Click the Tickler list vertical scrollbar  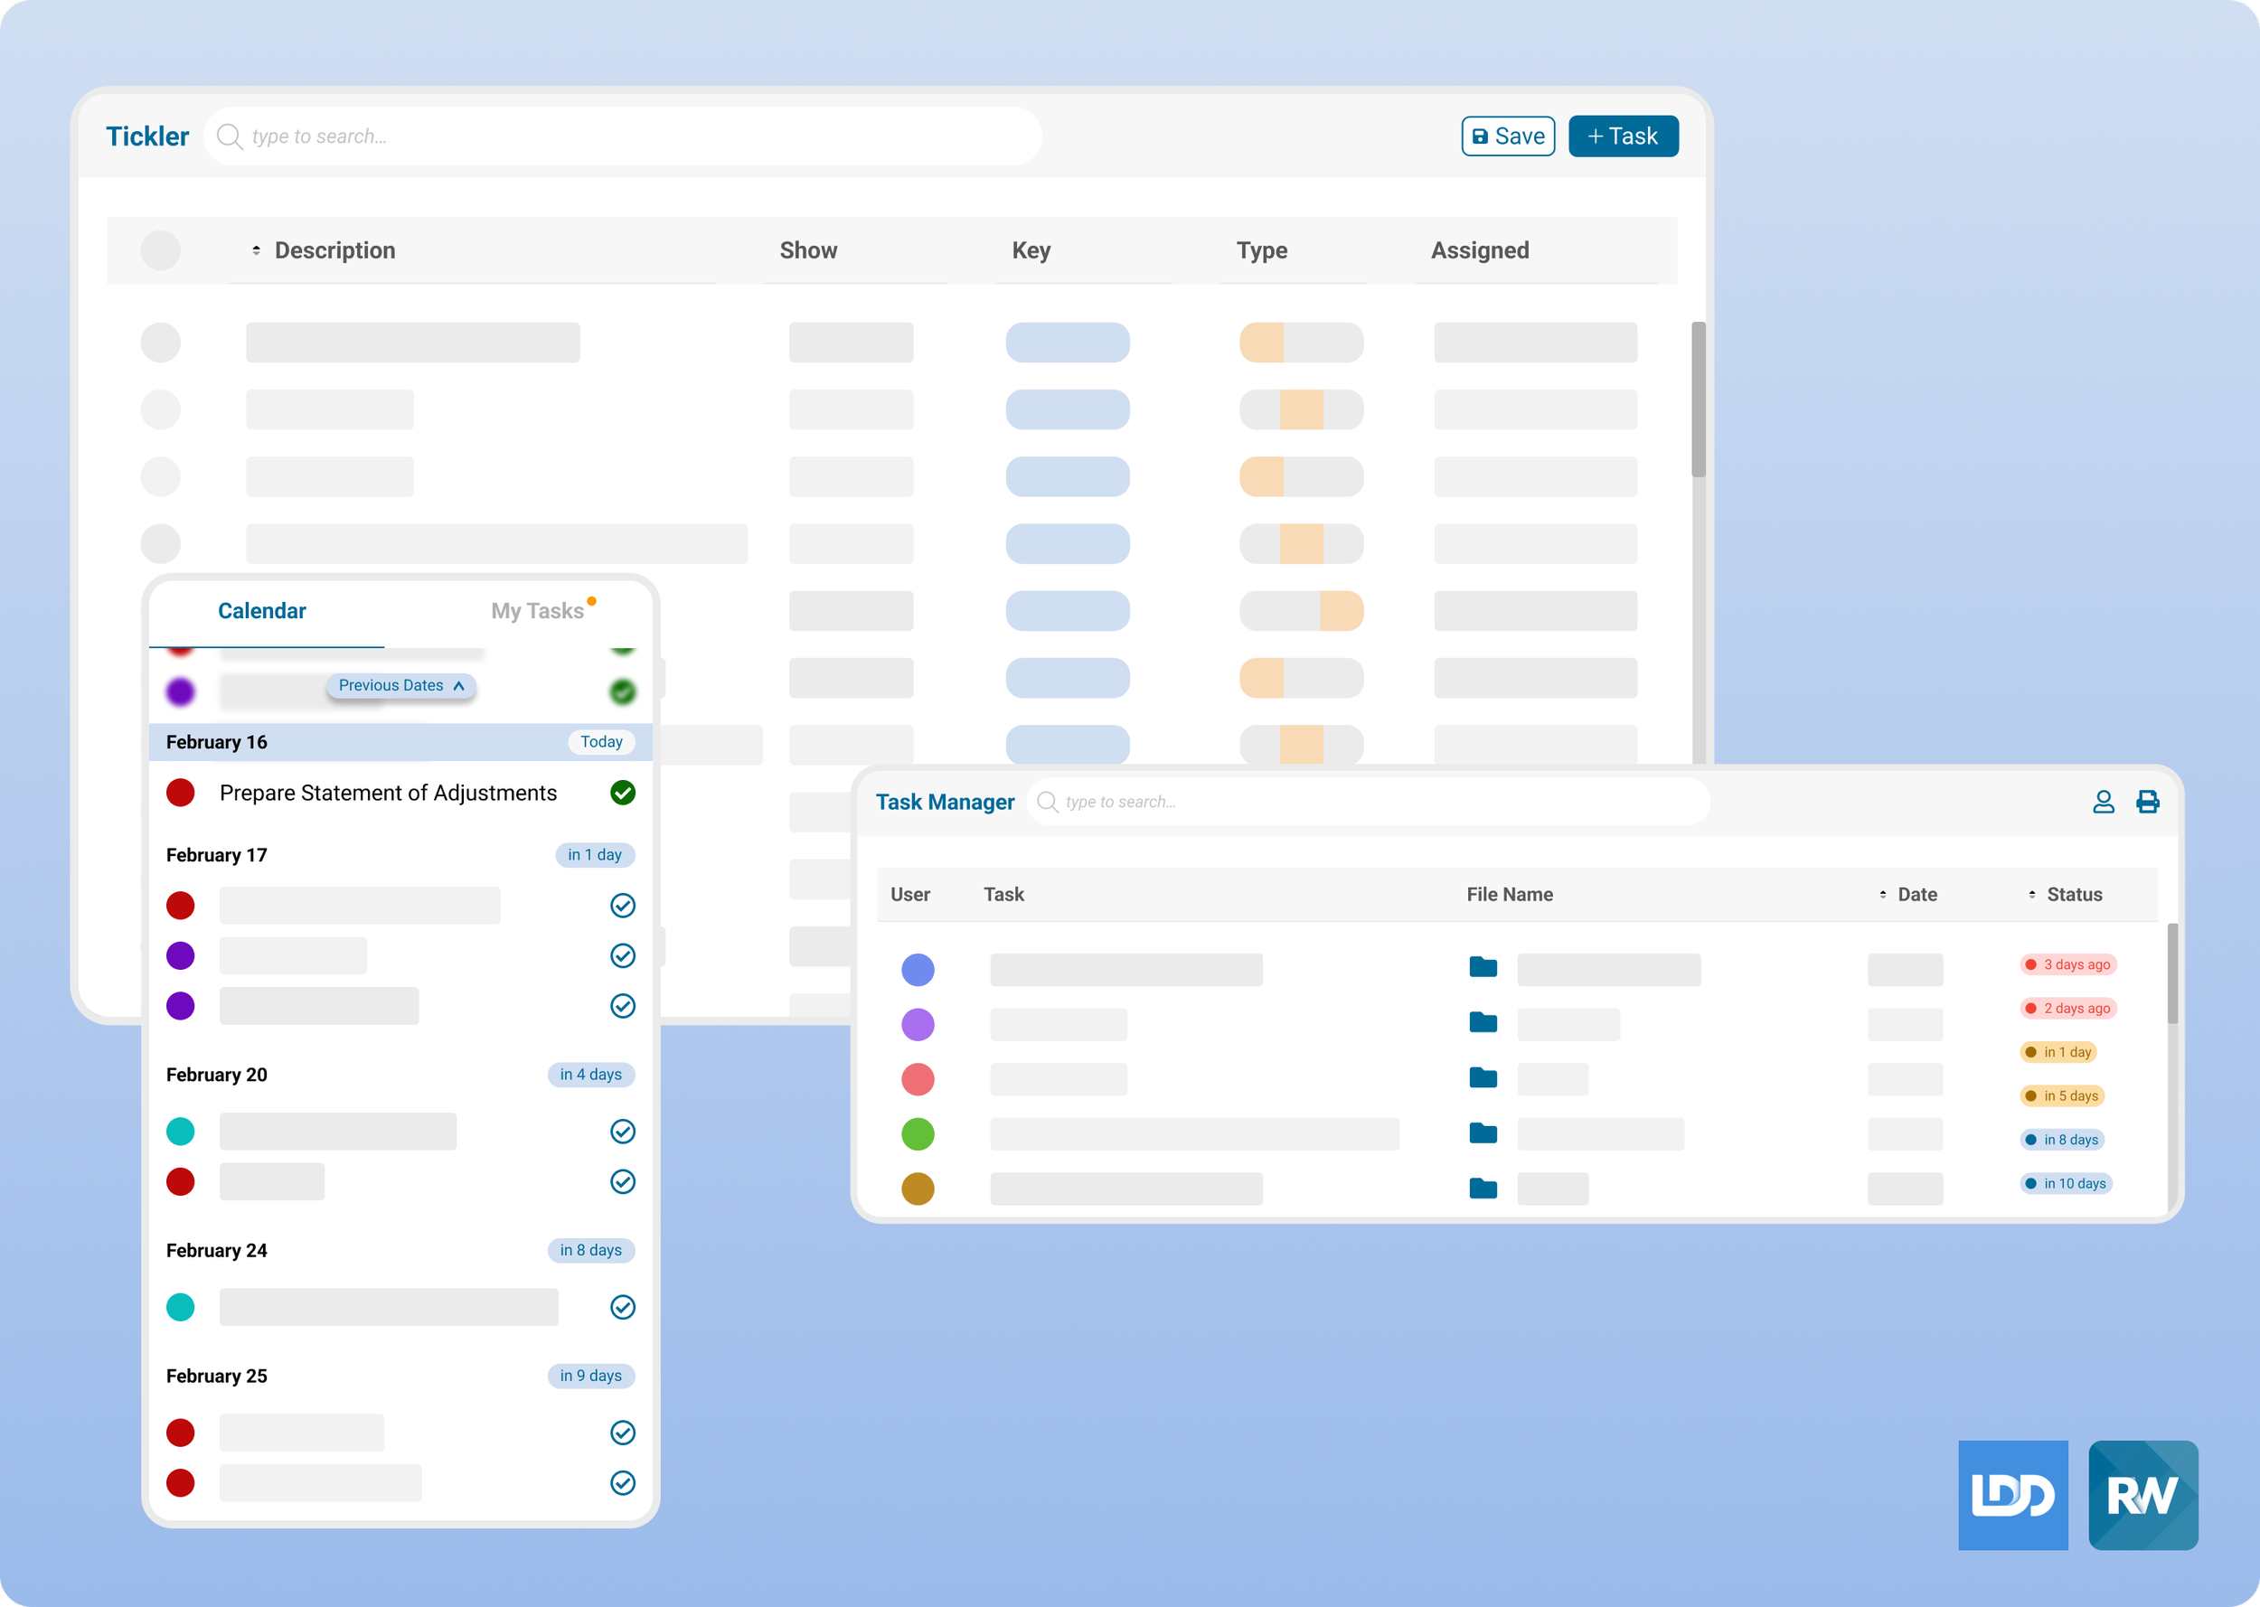tap(1698, 399)
